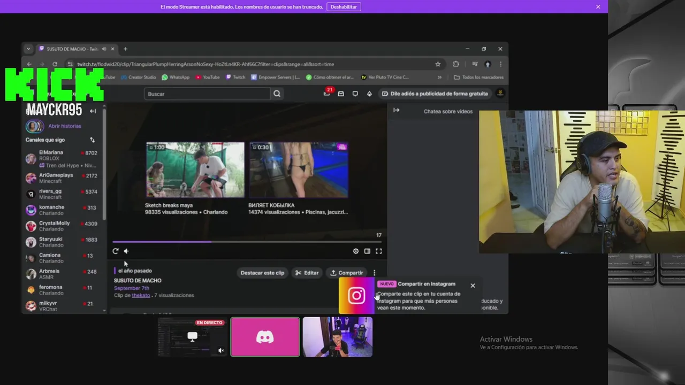Open the Ver Pluto TV Cine bookmark
This screenshot has height=385, width=685.
[385, 77]
